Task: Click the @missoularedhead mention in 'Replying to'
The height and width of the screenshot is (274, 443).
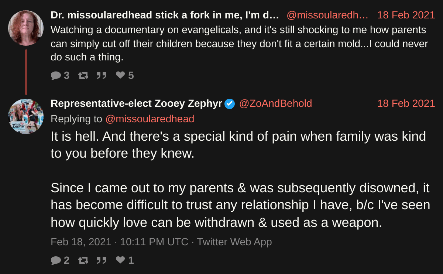Action: pos(150,119)
